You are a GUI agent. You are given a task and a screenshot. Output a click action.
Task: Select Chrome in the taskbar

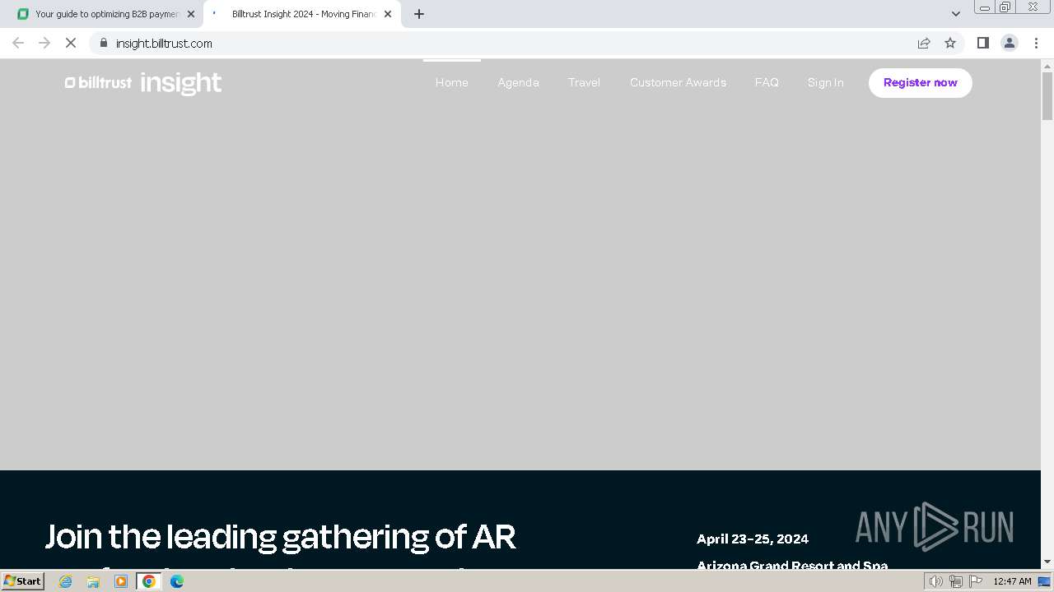tap(149, 581)
